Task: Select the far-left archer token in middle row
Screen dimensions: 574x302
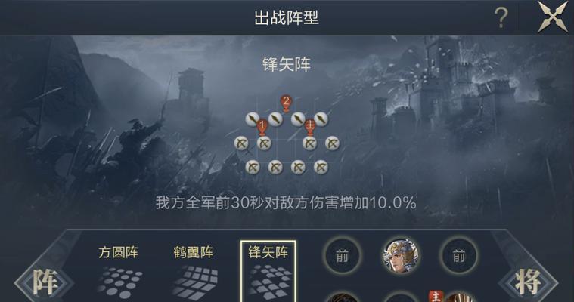Action: point(241,143)
